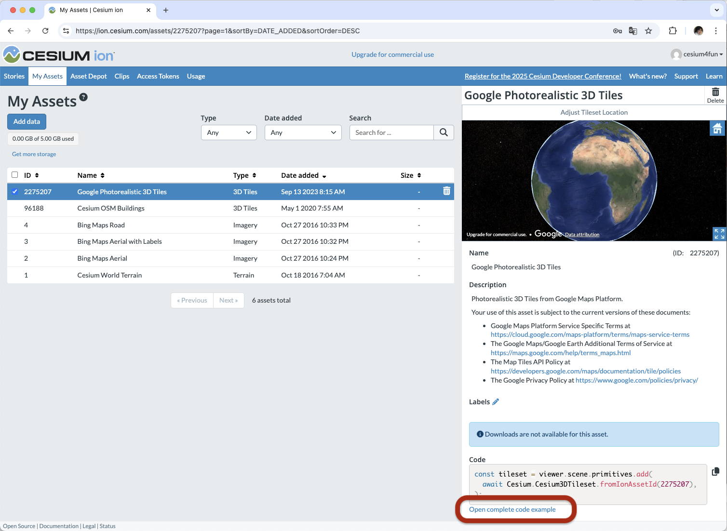Click in the Search for field
The width and height of the screenshot is (727, 531).
(x=391, y=133)
